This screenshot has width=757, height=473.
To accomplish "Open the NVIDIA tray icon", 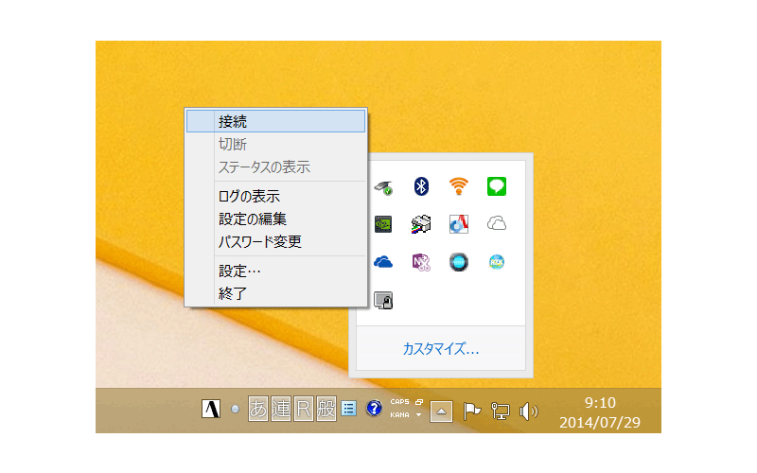I will point(384,224).
